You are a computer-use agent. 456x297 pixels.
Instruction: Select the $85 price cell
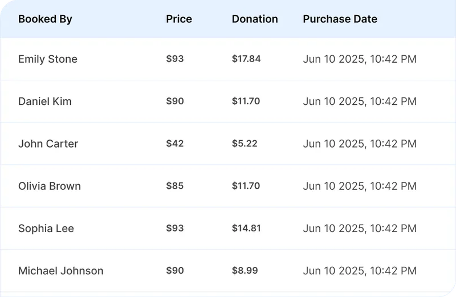pos(175,186)
